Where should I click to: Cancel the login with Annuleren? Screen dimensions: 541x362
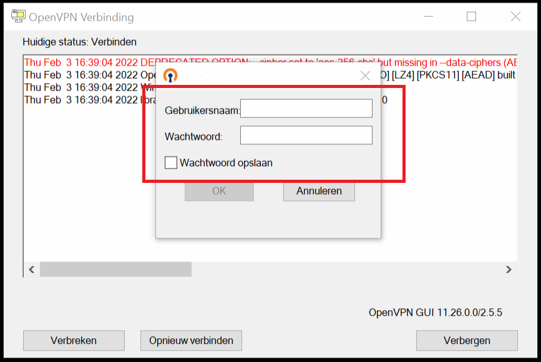tap(319, 192)
